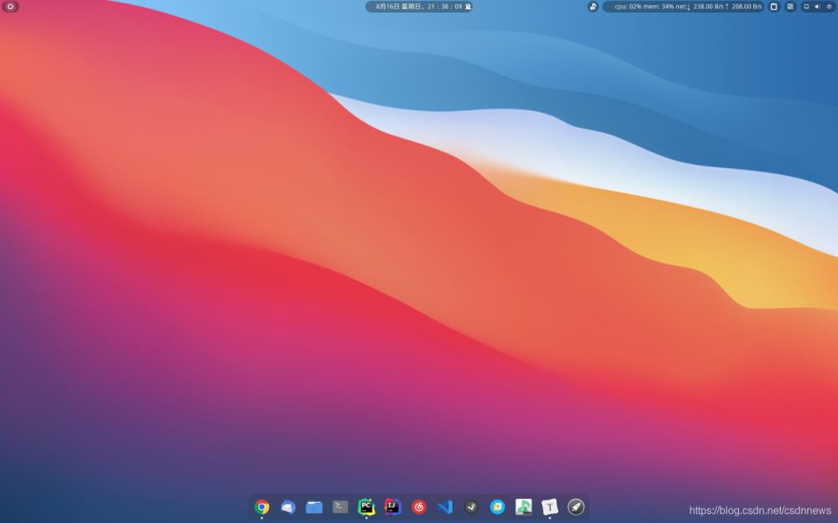Open the music note indicator dropdown

[x=592, y=7]
